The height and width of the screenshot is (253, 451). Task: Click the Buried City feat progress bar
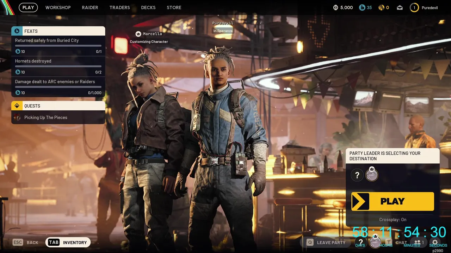(58, 46)
